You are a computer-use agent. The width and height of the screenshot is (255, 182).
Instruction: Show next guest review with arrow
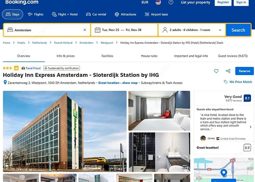251,127
